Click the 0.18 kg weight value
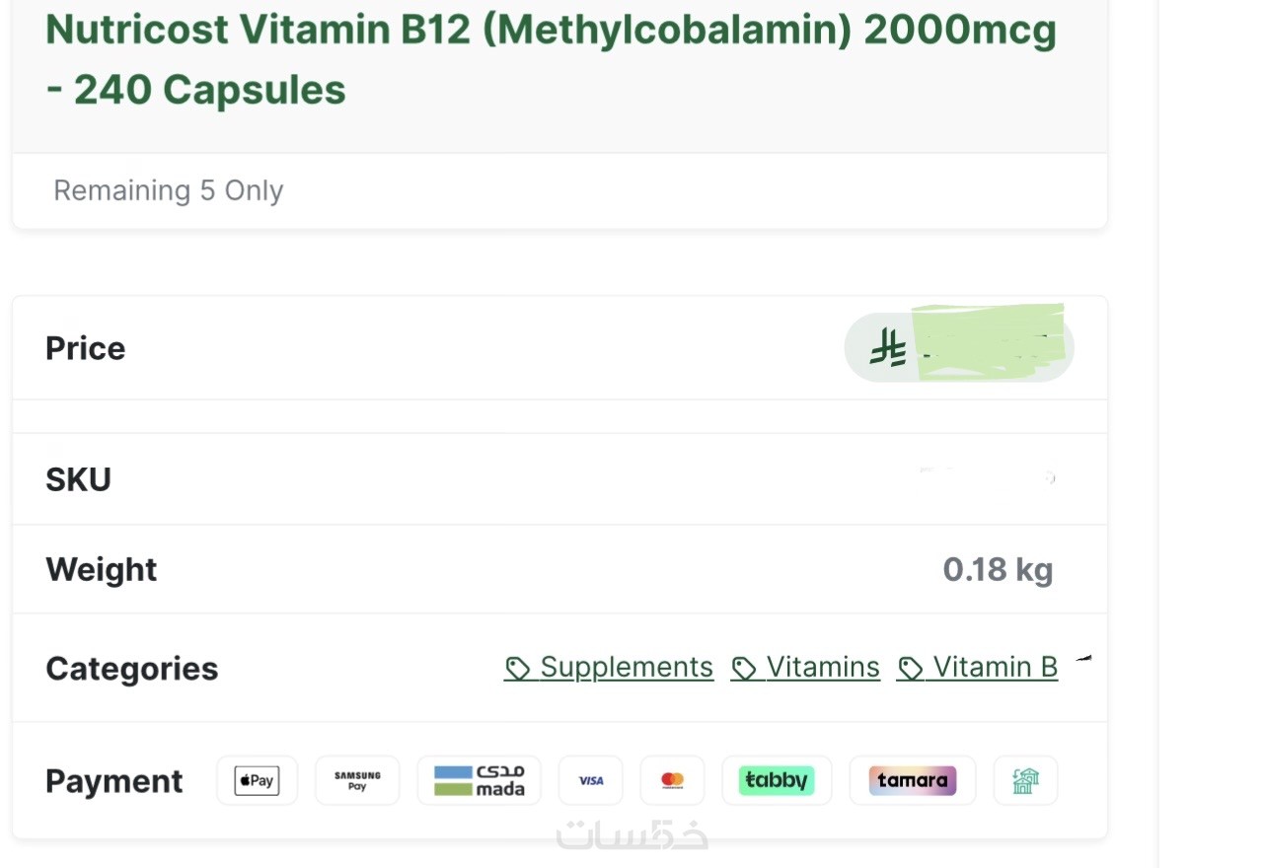The height and width of the screenshot is (868, 1265). (x=998, y=569)
